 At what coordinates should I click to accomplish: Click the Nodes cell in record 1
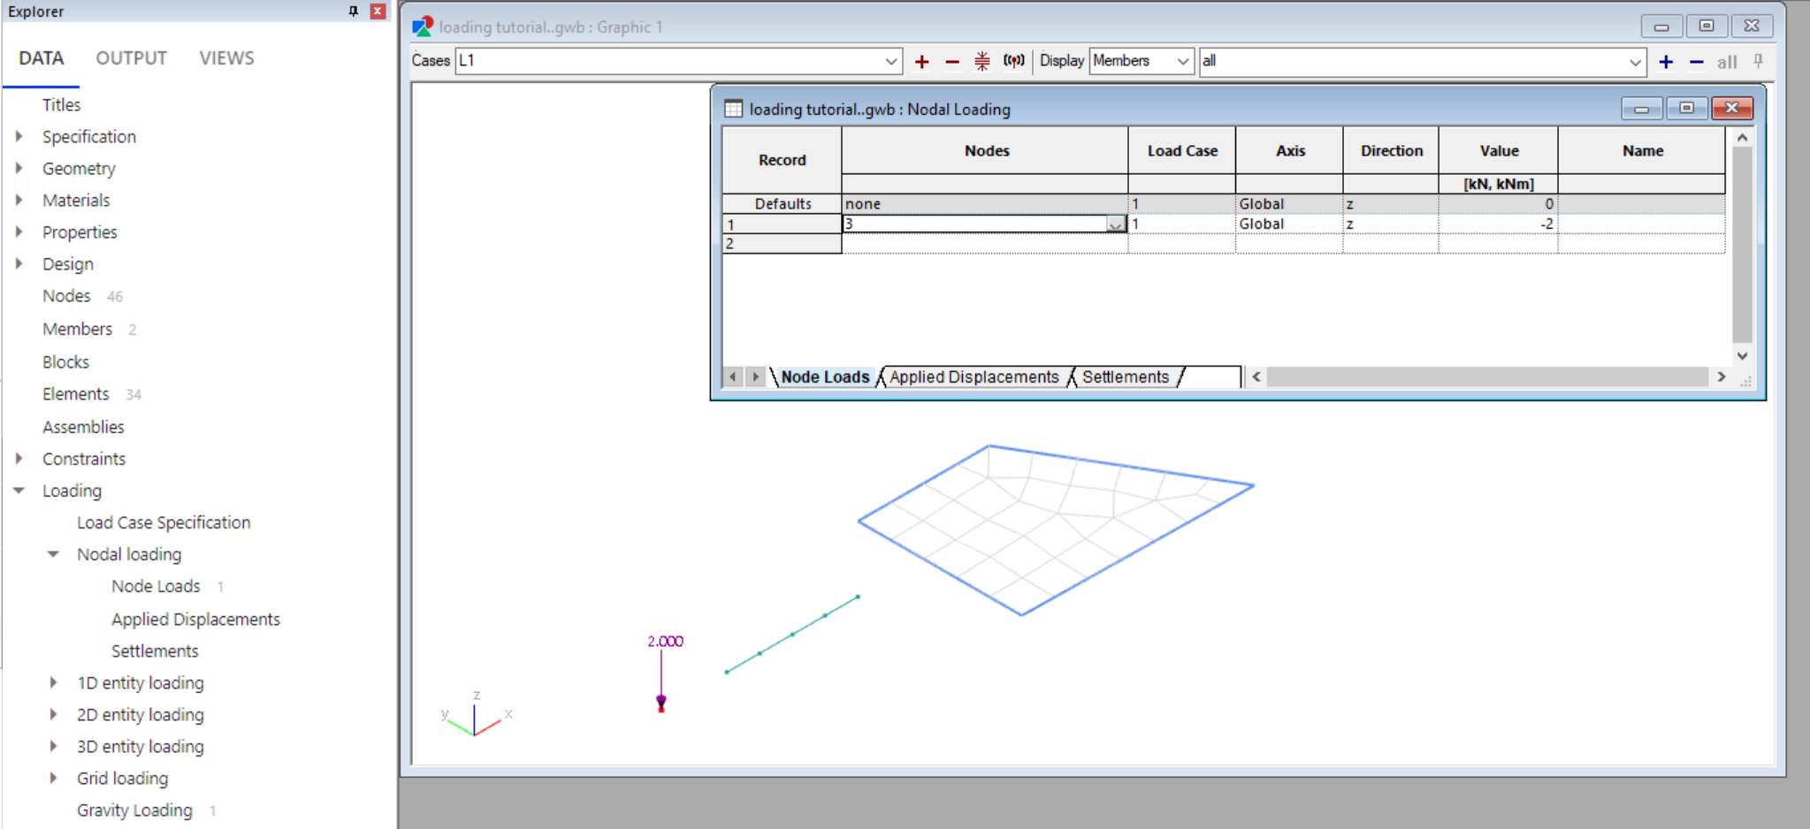coord(974,224)
